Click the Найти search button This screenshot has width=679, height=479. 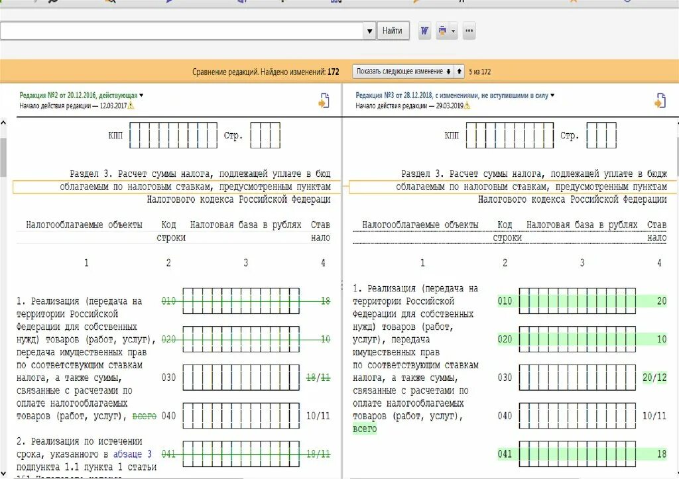point(393,30)
